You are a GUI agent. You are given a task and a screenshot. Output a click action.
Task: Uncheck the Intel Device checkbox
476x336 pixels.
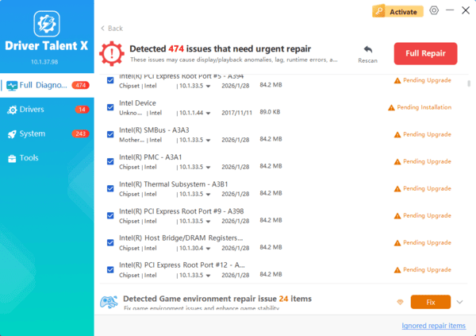[110, 107]
